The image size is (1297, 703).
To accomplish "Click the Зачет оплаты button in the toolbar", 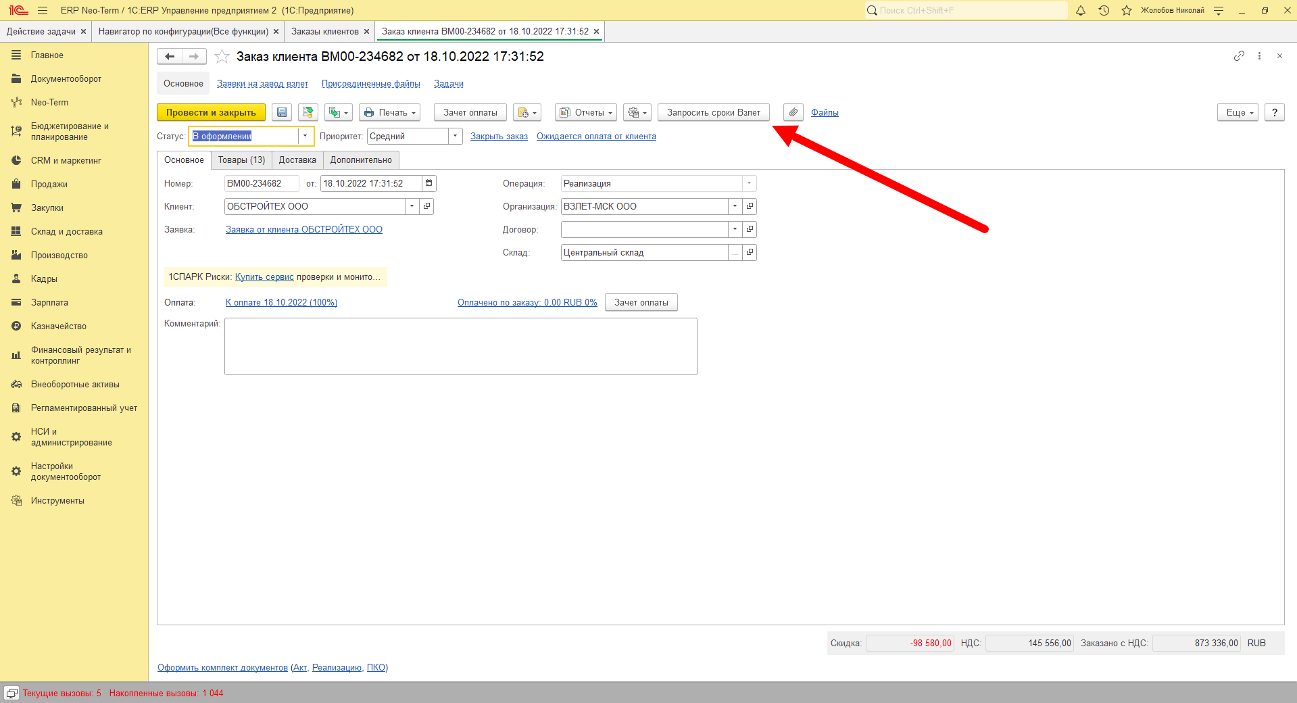I will click(470, 113).
